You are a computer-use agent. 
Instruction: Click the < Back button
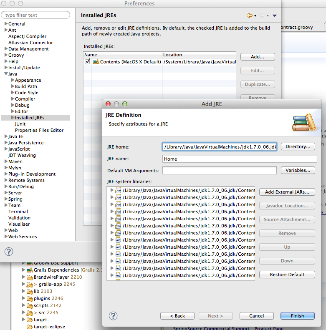(177, 316)
